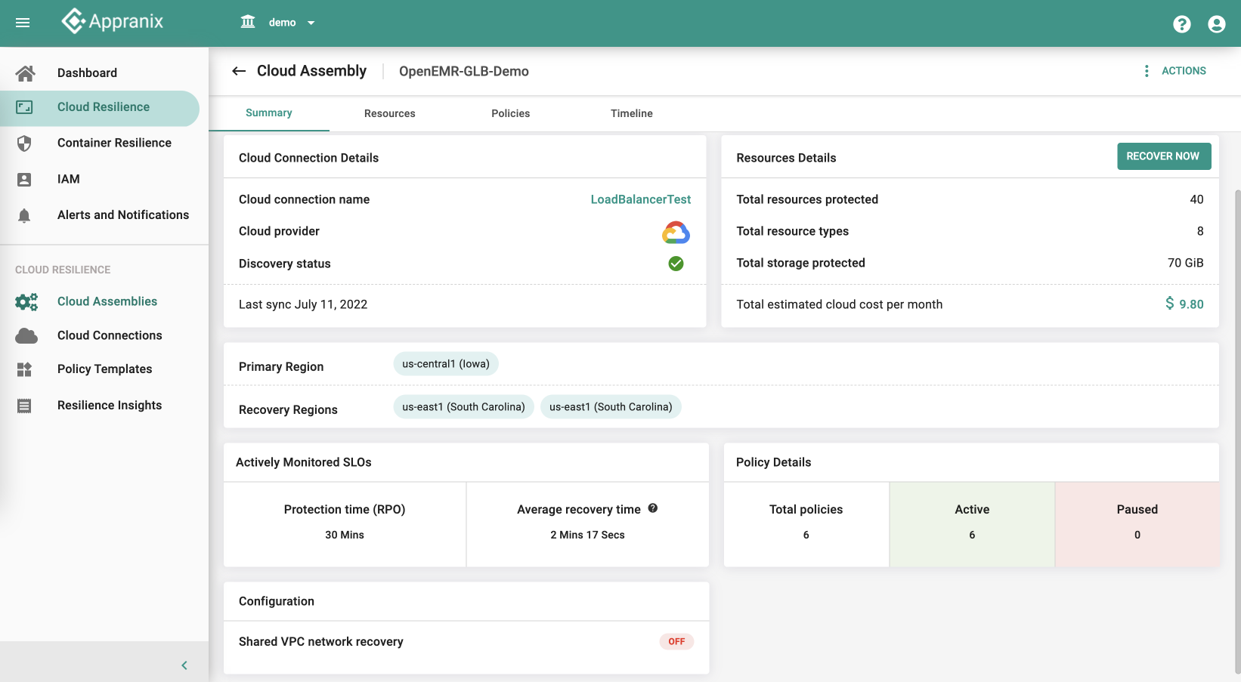This screenshot has height=682, width=1241.
Task: Click the RECOVER NOW button
Action: click(1163, 156)
